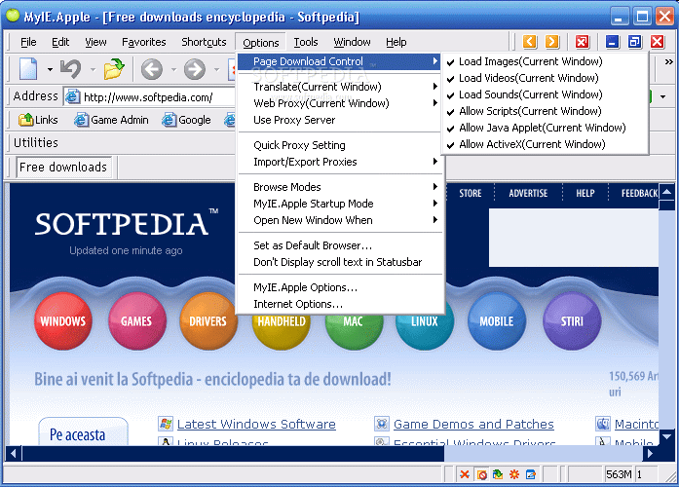Uncheck Load Videos(Current Window)
The height and width of the screenshot is (487, 679).
coord(545,78)
